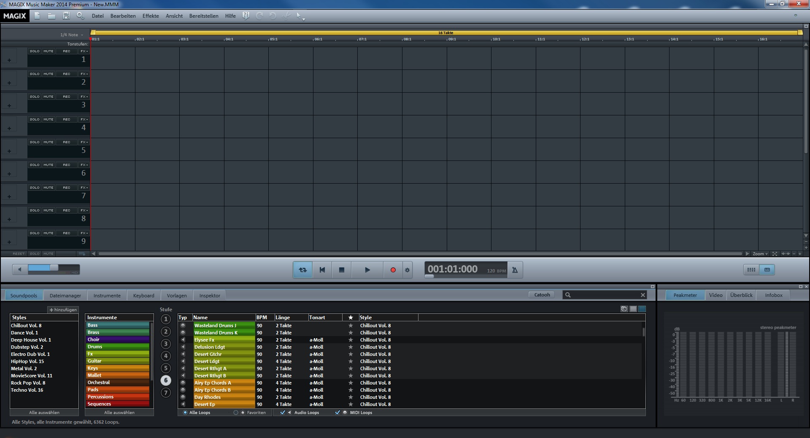Save project using the disk icon
Viewport: 810px width, 438px height.
[x=66, y=16]
